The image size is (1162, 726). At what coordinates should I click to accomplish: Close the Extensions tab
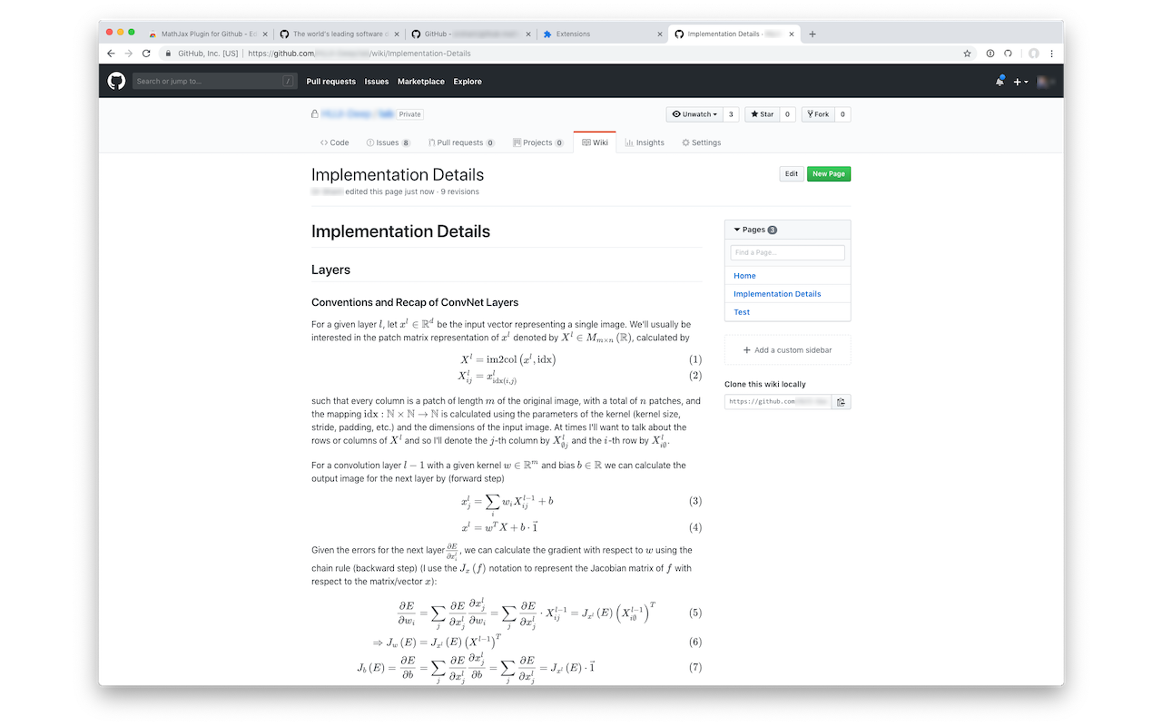[660, 34]
